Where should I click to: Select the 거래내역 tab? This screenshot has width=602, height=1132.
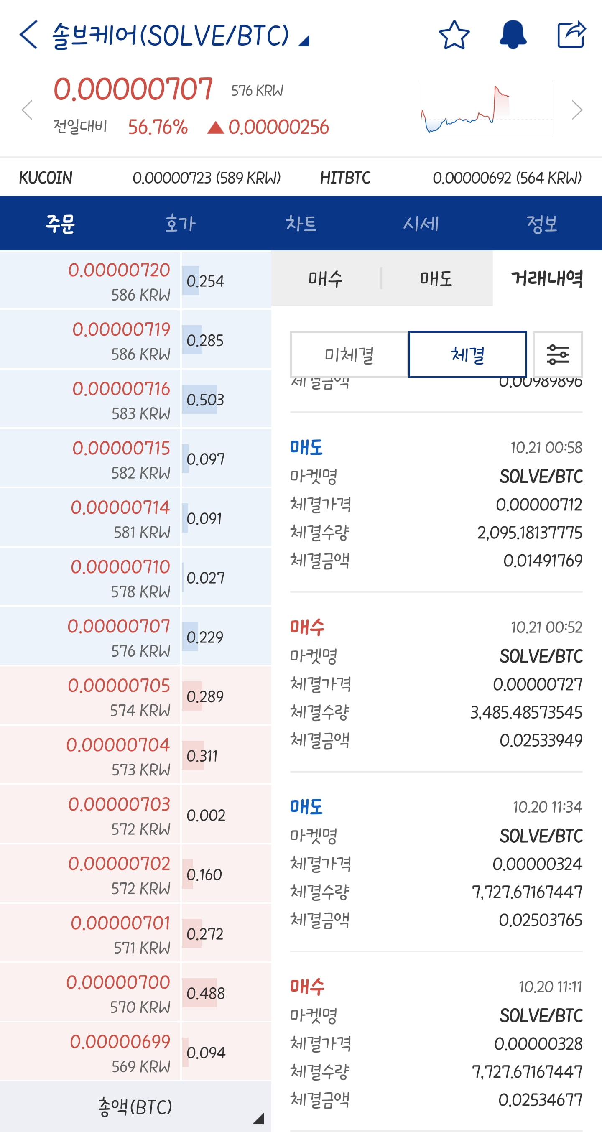click(x=548, y=278)
